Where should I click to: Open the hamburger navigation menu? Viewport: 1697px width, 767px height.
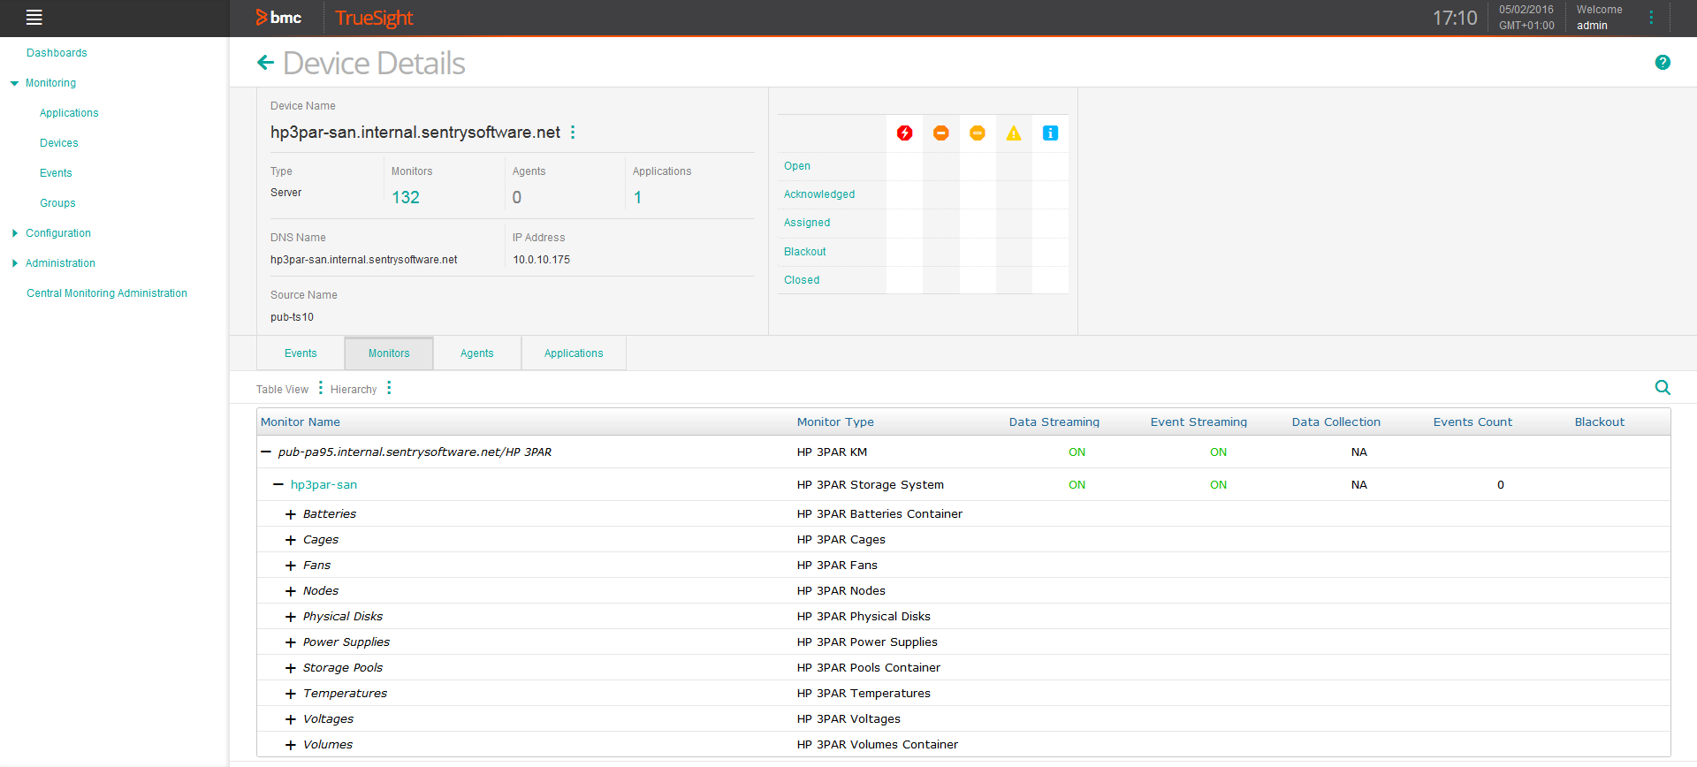(34, 17)
